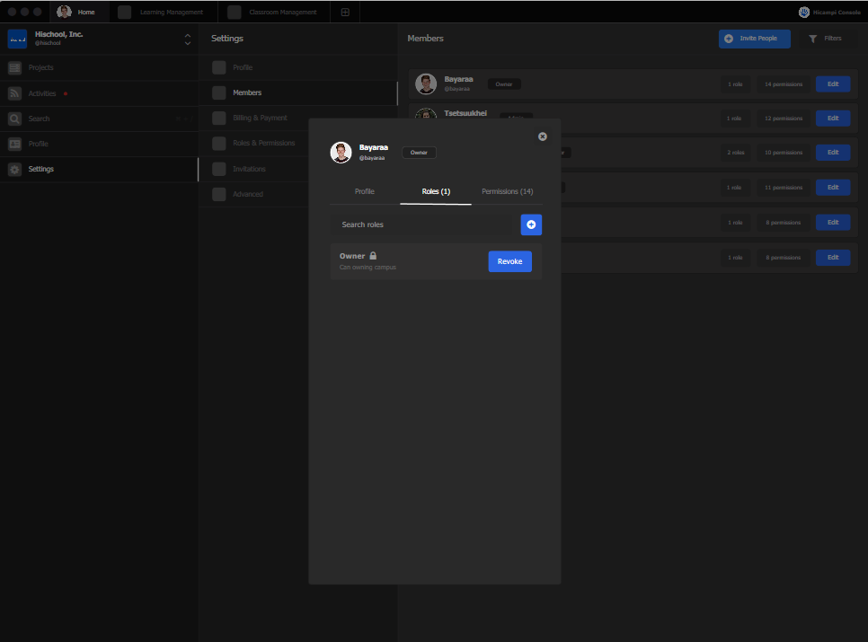This screenshot has height=642, width=868.
Task: Open Profile card icon in sidebar
Action: (14, 144)
